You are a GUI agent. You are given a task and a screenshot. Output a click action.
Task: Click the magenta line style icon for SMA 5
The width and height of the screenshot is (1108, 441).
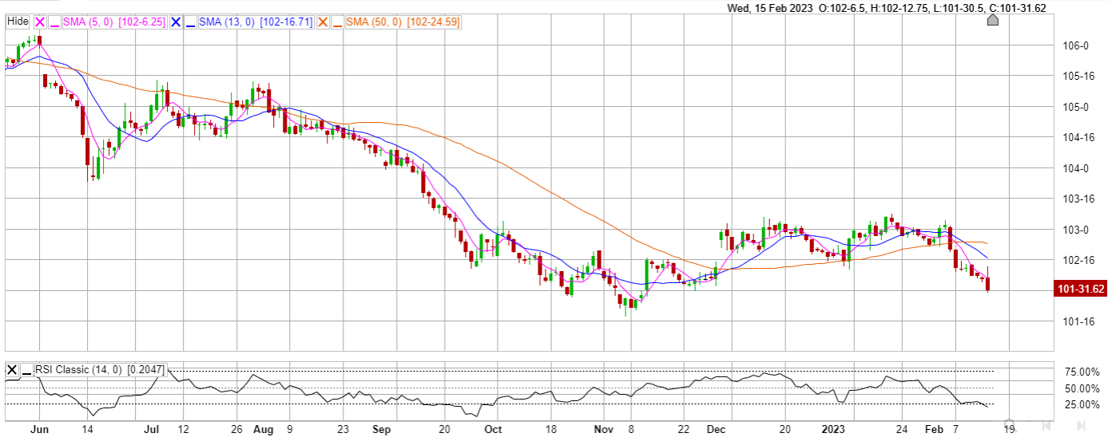[55, 22]
